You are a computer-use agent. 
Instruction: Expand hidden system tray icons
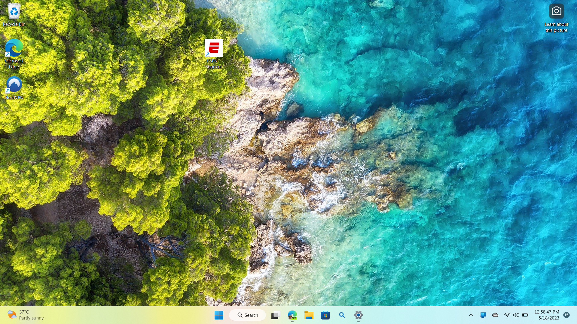click(x=471, y=315)
